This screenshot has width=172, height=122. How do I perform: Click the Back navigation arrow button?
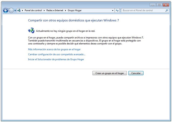coord(5,10)
